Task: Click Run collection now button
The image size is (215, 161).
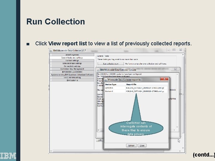Action: (x=111, y=64)
